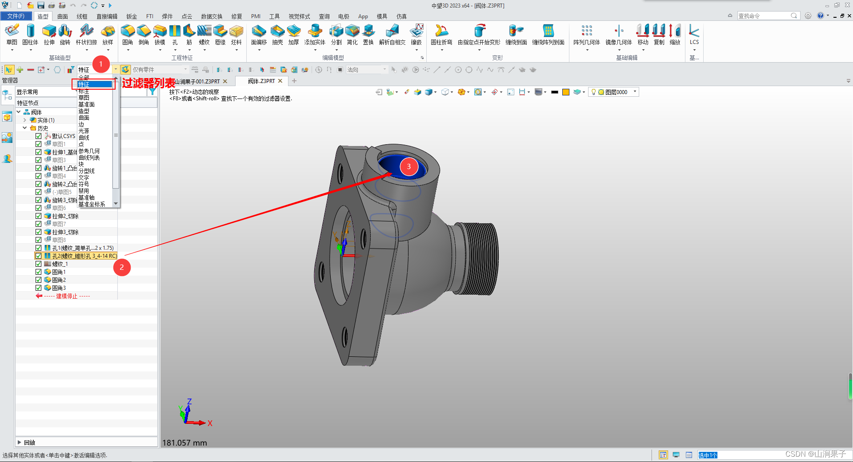Select the 螺纹 thread tool
Screen dimensions: 853x462
coord(204,35)
